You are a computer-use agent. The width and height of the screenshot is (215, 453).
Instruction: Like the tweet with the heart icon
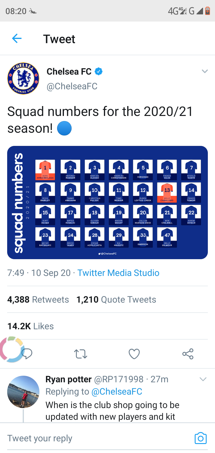coord(134,354)
